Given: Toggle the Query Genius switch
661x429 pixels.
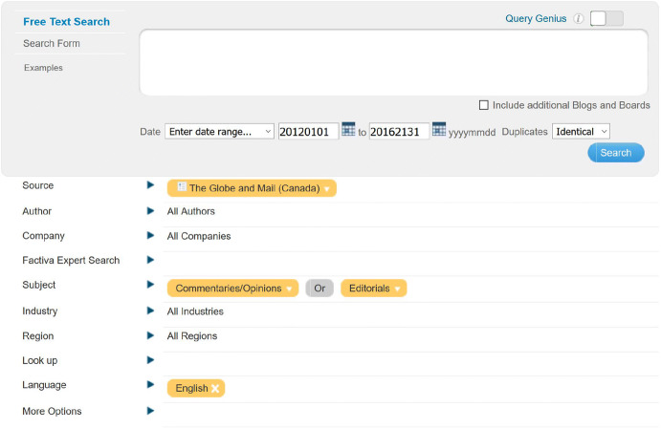Looking at the screenshot, I should point(606,18).
